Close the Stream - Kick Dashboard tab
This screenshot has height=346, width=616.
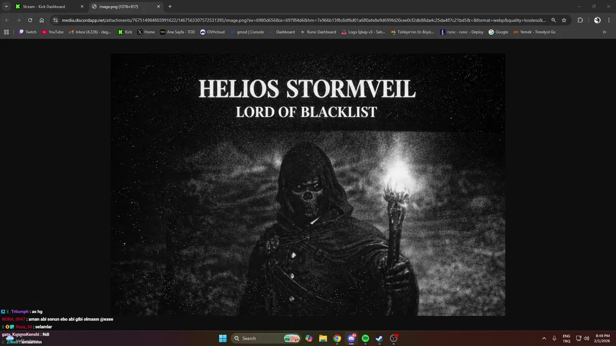pos(82,7)
